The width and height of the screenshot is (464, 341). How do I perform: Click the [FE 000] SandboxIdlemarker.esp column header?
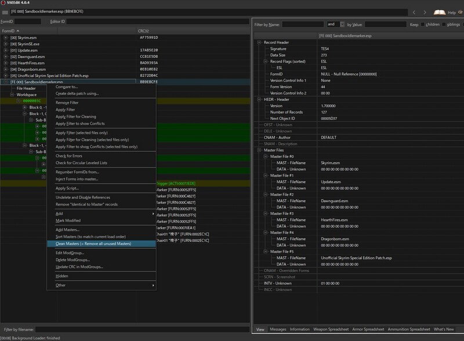390,36
